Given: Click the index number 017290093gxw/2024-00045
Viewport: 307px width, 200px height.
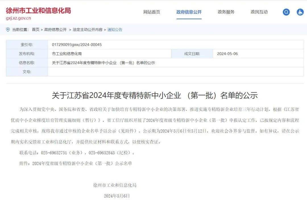Looking at the screenshot, I should click(x=77, y=45).
